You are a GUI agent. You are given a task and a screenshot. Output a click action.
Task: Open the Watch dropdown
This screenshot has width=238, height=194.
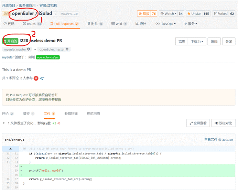[169, 14]
